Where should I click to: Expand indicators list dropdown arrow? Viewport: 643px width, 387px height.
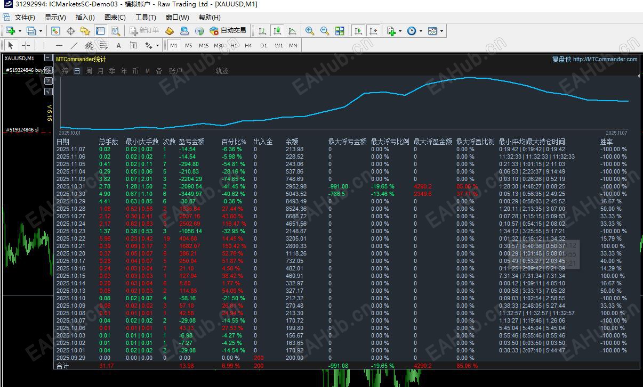(400, 31)
